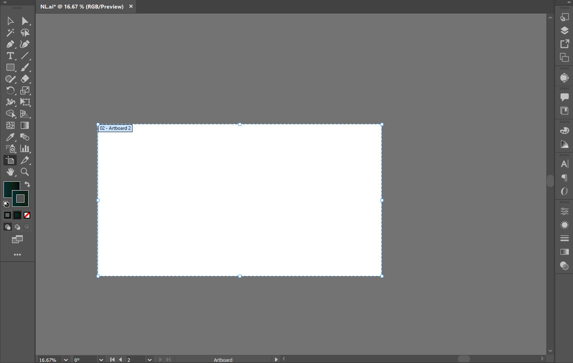
Task: Click the zoom percentage field
Action: [49, 360]
